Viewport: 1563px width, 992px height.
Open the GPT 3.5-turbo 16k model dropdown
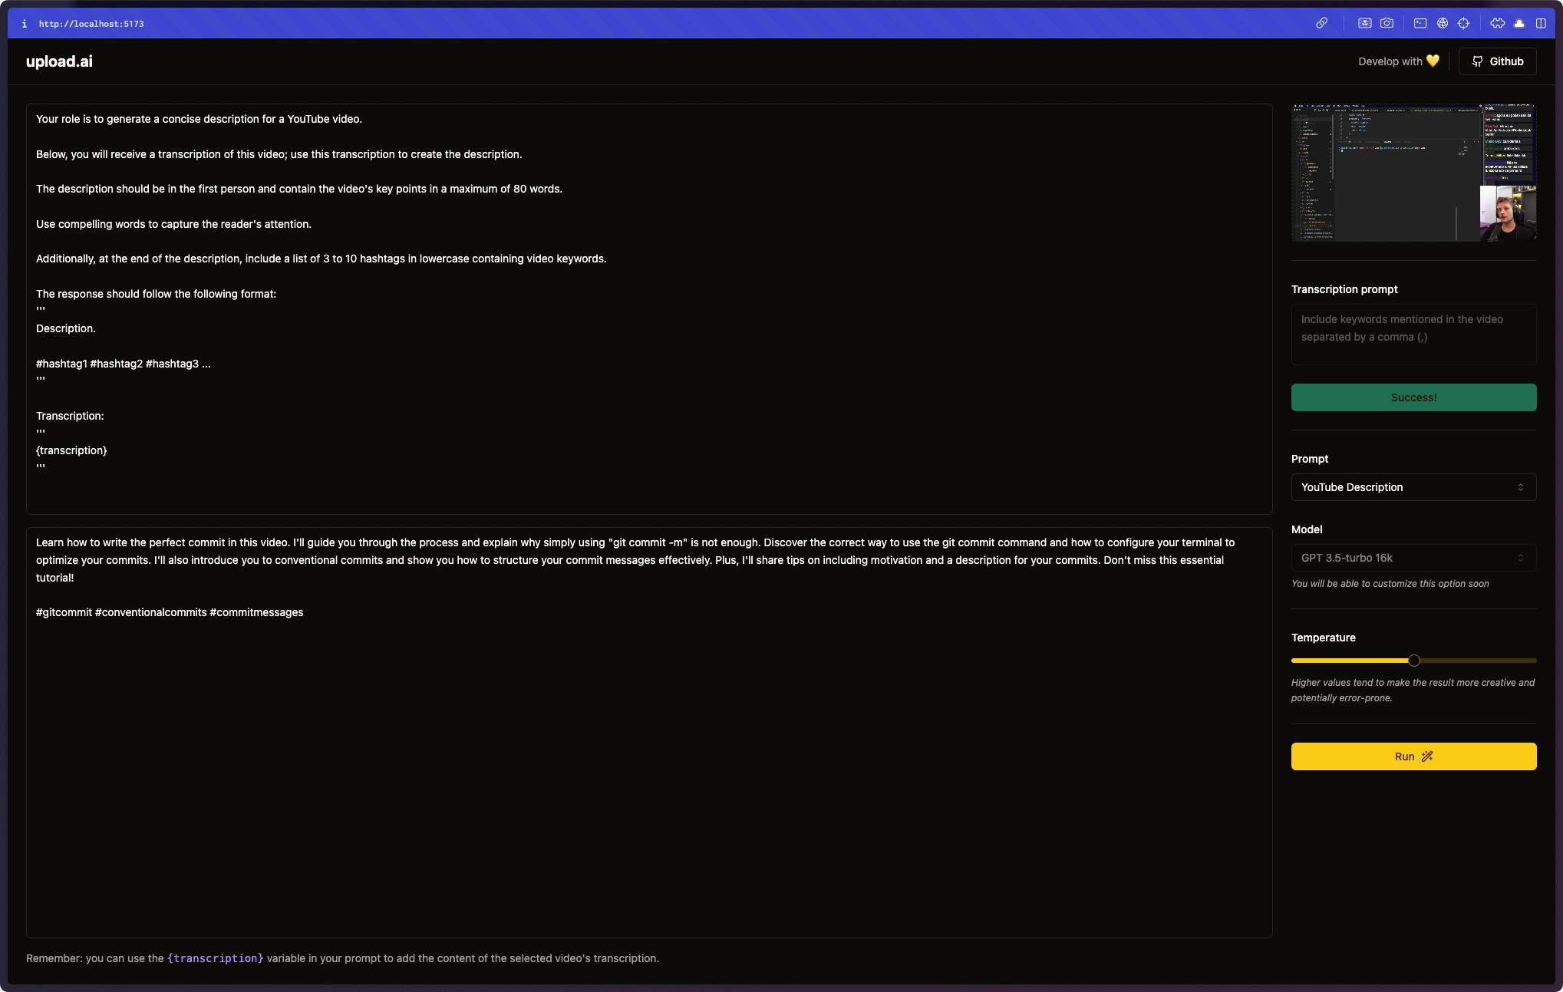pyautogui.click(x=1413, y=558)
